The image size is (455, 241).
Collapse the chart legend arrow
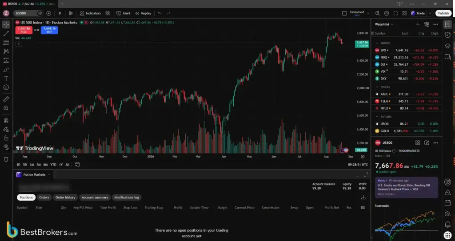click(x=18, y=44)
